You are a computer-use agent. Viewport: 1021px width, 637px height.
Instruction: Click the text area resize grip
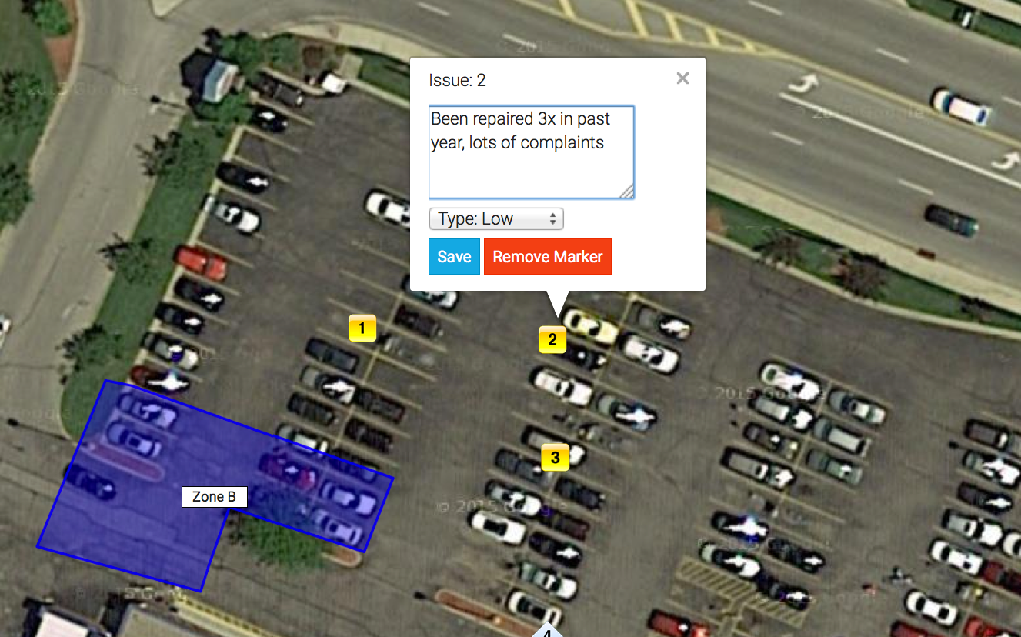click(x=628, y=192)
